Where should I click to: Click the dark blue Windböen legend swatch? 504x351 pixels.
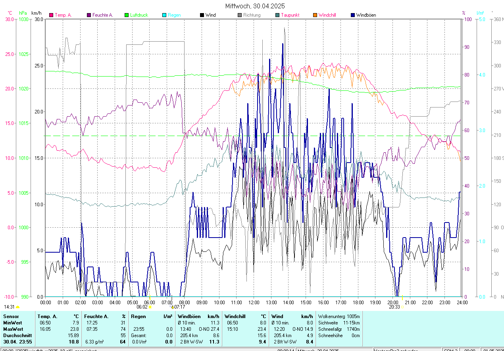353,15
